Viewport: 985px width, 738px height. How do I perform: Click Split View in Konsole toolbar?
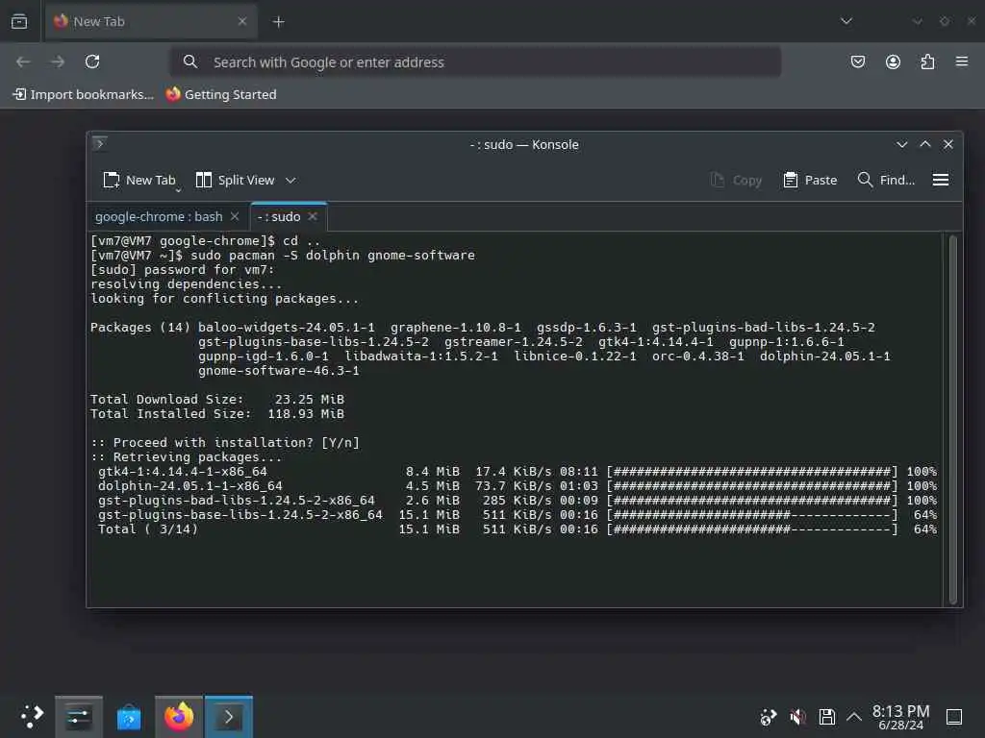pyautogui.click(x=235, y=180)
